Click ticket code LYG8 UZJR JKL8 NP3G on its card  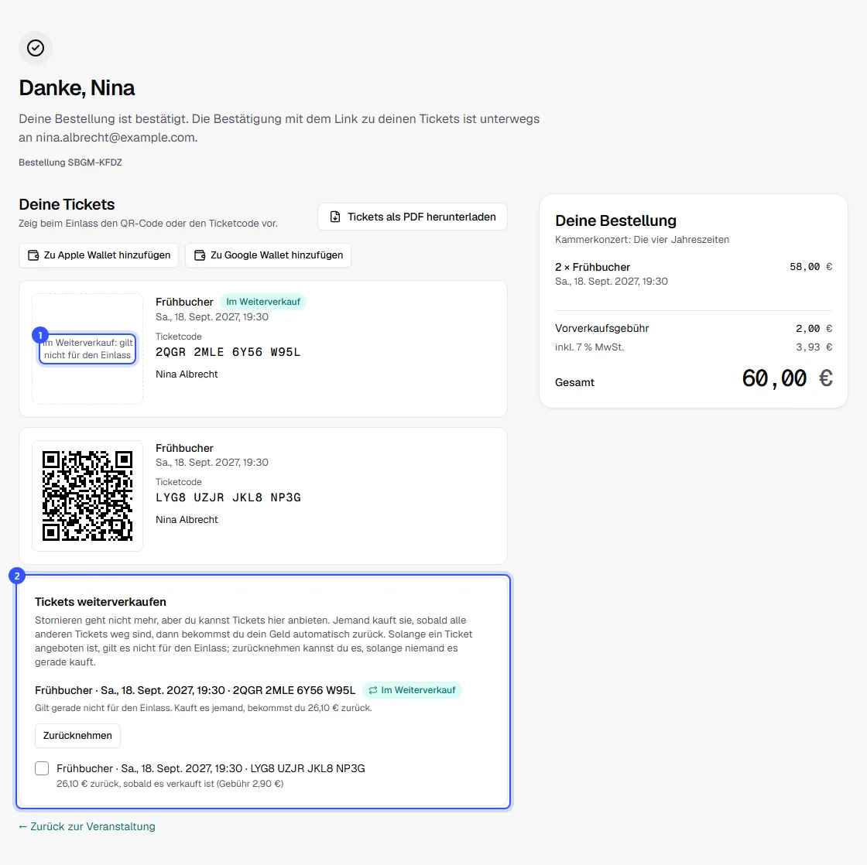pyautogui.click(x=228, y=497)
